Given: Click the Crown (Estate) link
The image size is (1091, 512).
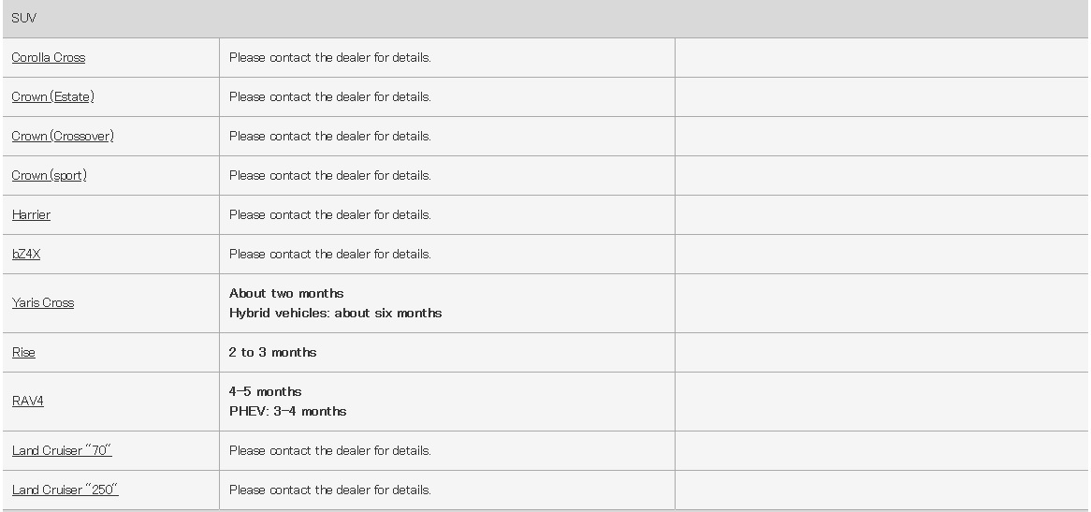Looking at the screenshot, I should 52,97.
